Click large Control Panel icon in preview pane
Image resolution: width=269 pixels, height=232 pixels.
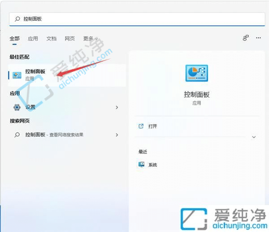click(197, 73)
